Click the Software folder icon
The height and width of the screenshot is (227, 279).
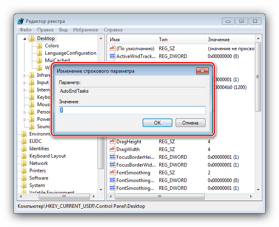pyautogui.click(x=24, y=178)
